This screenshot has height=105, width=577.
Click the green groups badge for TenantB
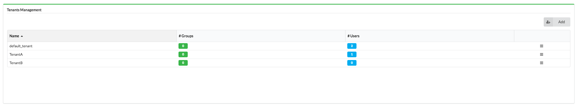point(183,63)
